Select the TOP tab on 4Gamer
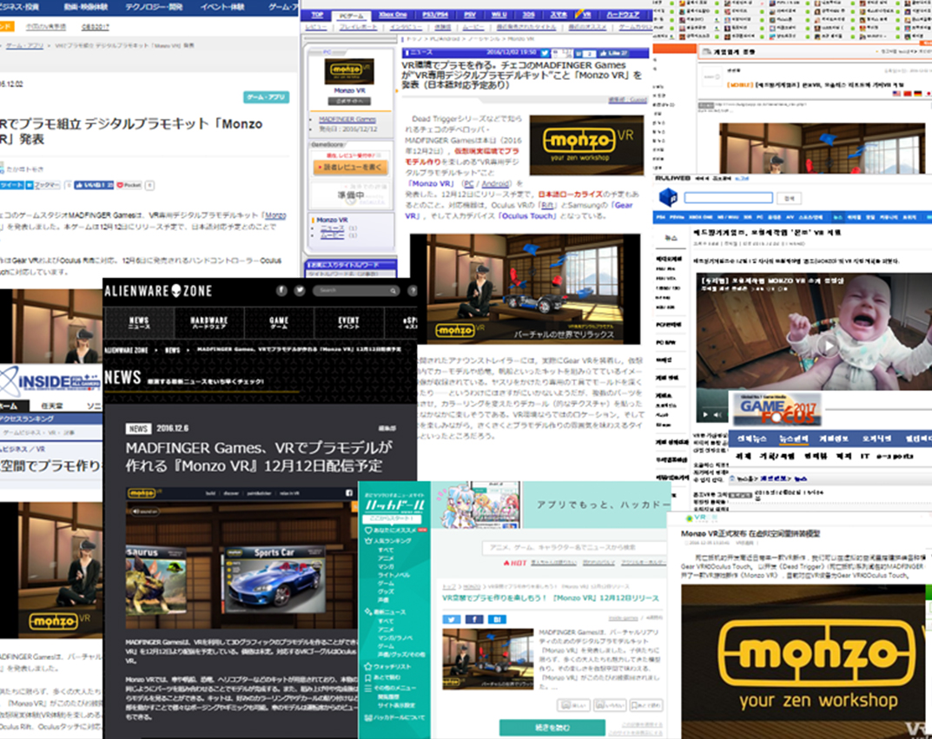 (317, 15)
